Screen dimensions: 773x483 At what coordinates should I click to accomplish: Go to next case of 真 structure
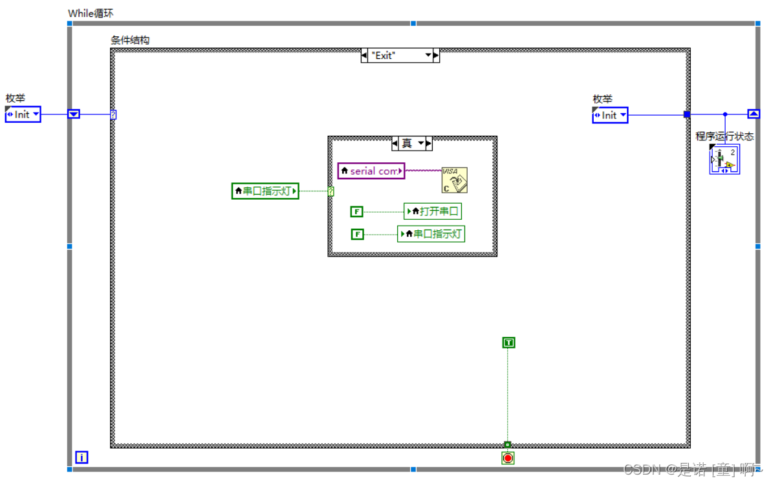click(x=428, y=144)
